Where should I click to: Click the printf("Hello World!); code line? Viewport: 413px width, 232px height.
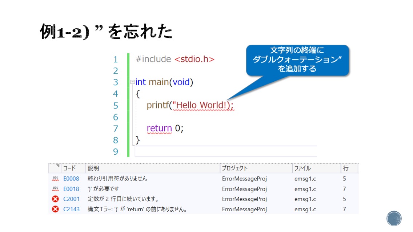tap(190, 106)
